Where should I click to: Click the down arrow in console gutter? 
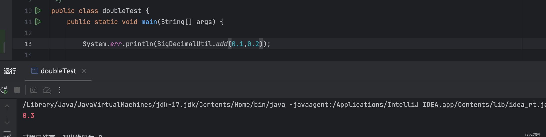point(7,121)
